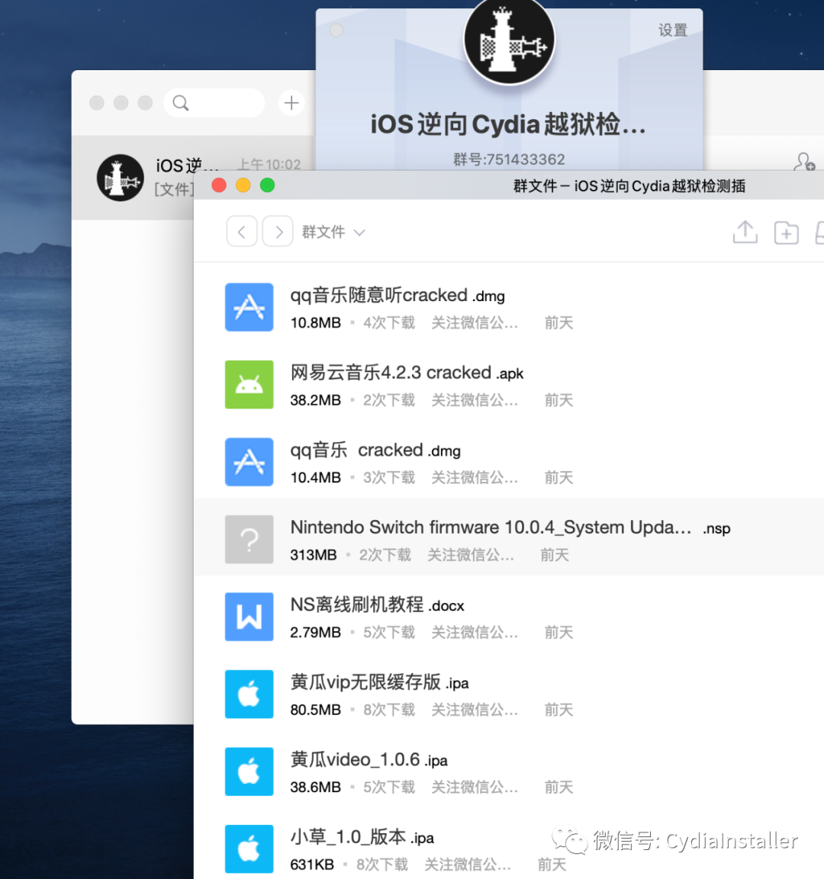Maximize the group files window with green button
Image resolution: width=824 pixels, height=879 pixels.
pos(268,185)
